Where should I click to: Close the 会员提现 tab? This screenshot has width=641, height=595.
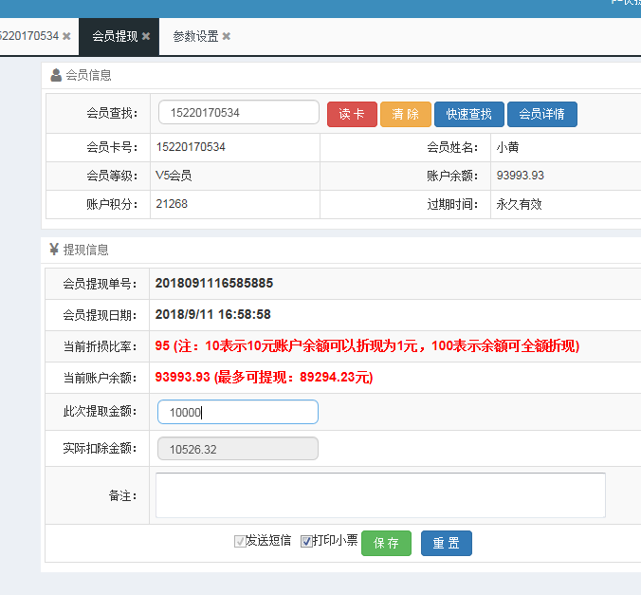[x=146, y=36]
